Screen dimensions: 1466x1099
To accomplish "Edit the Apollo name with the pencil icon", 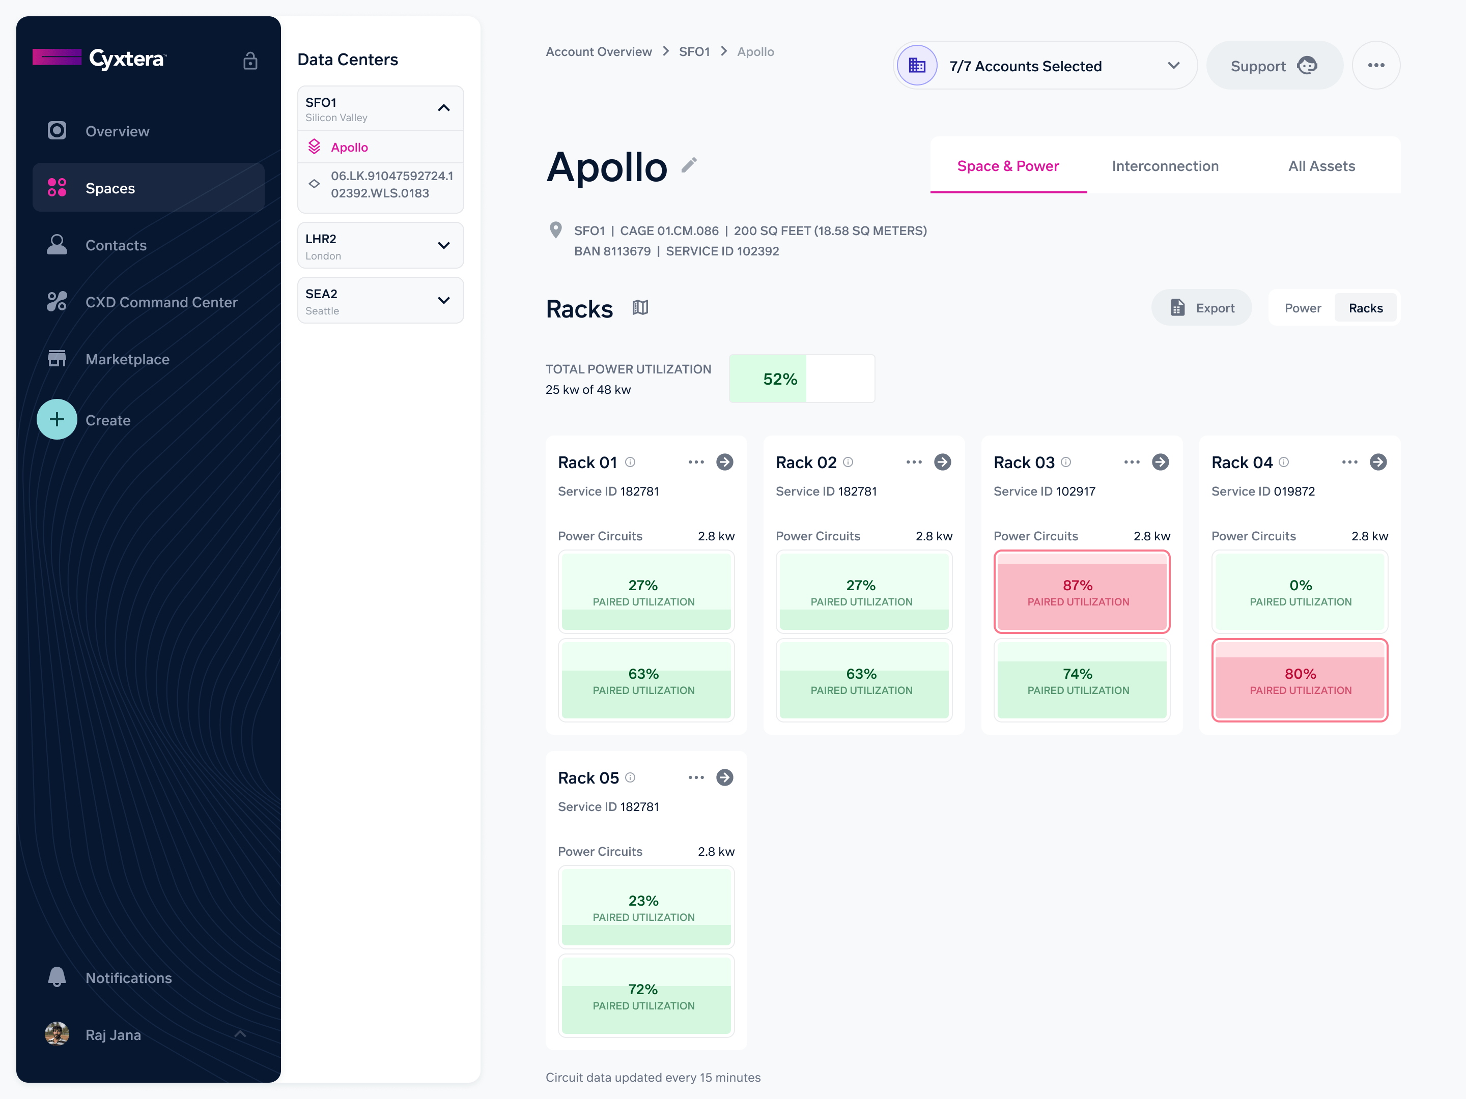I will click(x=689, y=165).
